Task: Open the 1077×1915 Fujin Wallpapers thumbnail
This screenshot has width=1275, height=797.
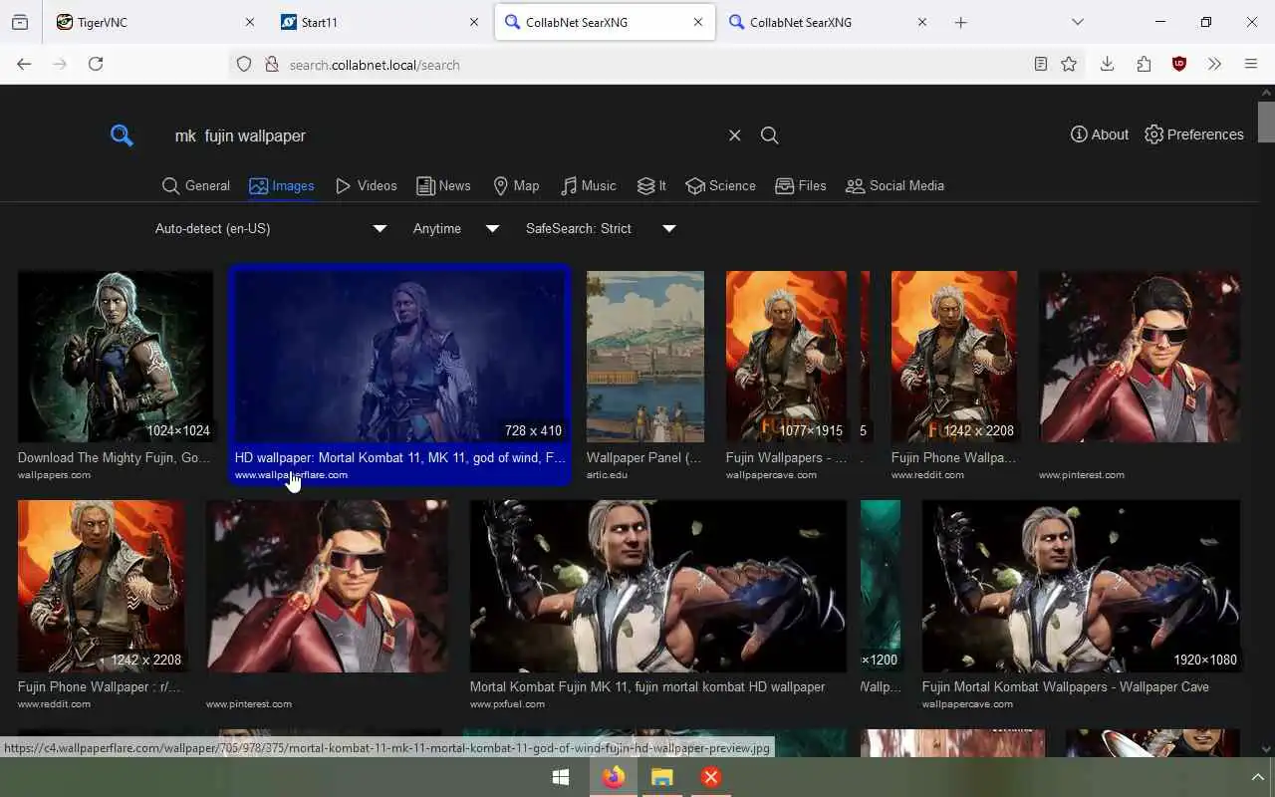Action: [x=787, y=357]
